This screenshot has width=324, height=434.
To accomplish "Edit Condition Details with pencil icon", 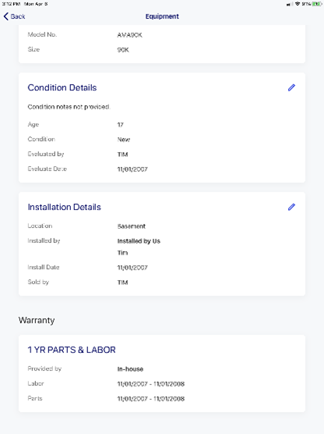I will pos(291,87).
